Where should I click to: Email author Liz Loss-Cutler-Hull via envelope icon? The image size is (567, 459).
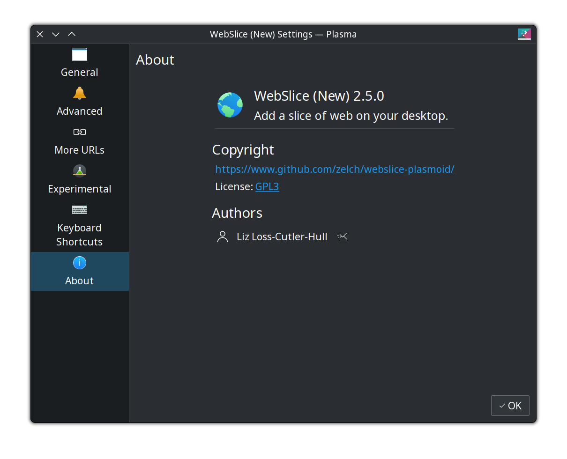point(343,237)
